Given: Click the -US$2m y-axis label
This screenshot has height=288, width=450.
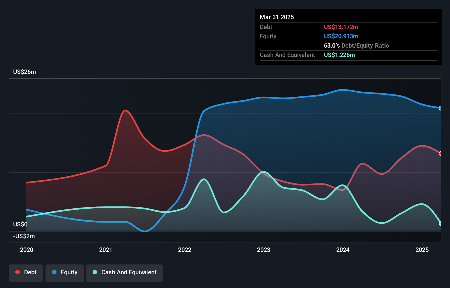Looking at the screenshot, I should 24,236.
